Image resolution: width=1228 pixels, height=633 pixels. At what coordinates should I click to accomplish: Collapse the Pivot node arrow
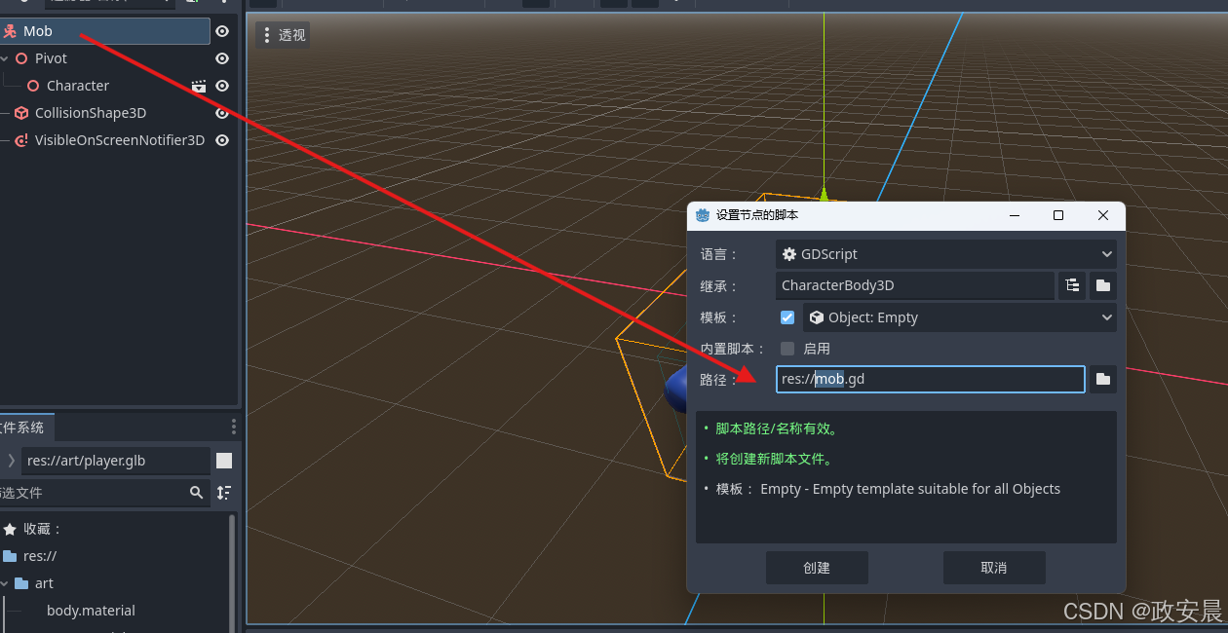pyautogui.click(x=5, y=58)
